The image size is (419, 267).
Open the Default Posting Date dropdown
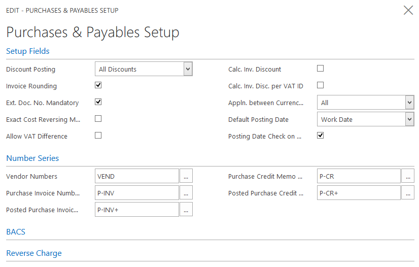pyautogui.click(x=409, y=119)
